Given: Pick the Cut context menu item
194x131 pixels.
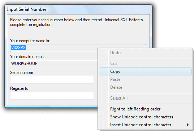Looking at the screenshot, I should pos(145,64).
